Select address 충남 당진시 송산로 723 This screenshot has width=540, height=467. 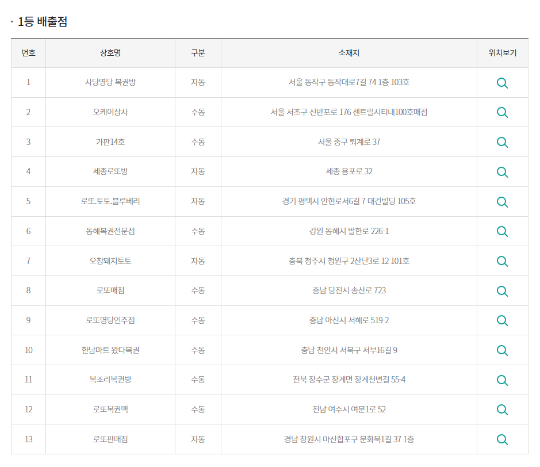click(x=349, y=290)
